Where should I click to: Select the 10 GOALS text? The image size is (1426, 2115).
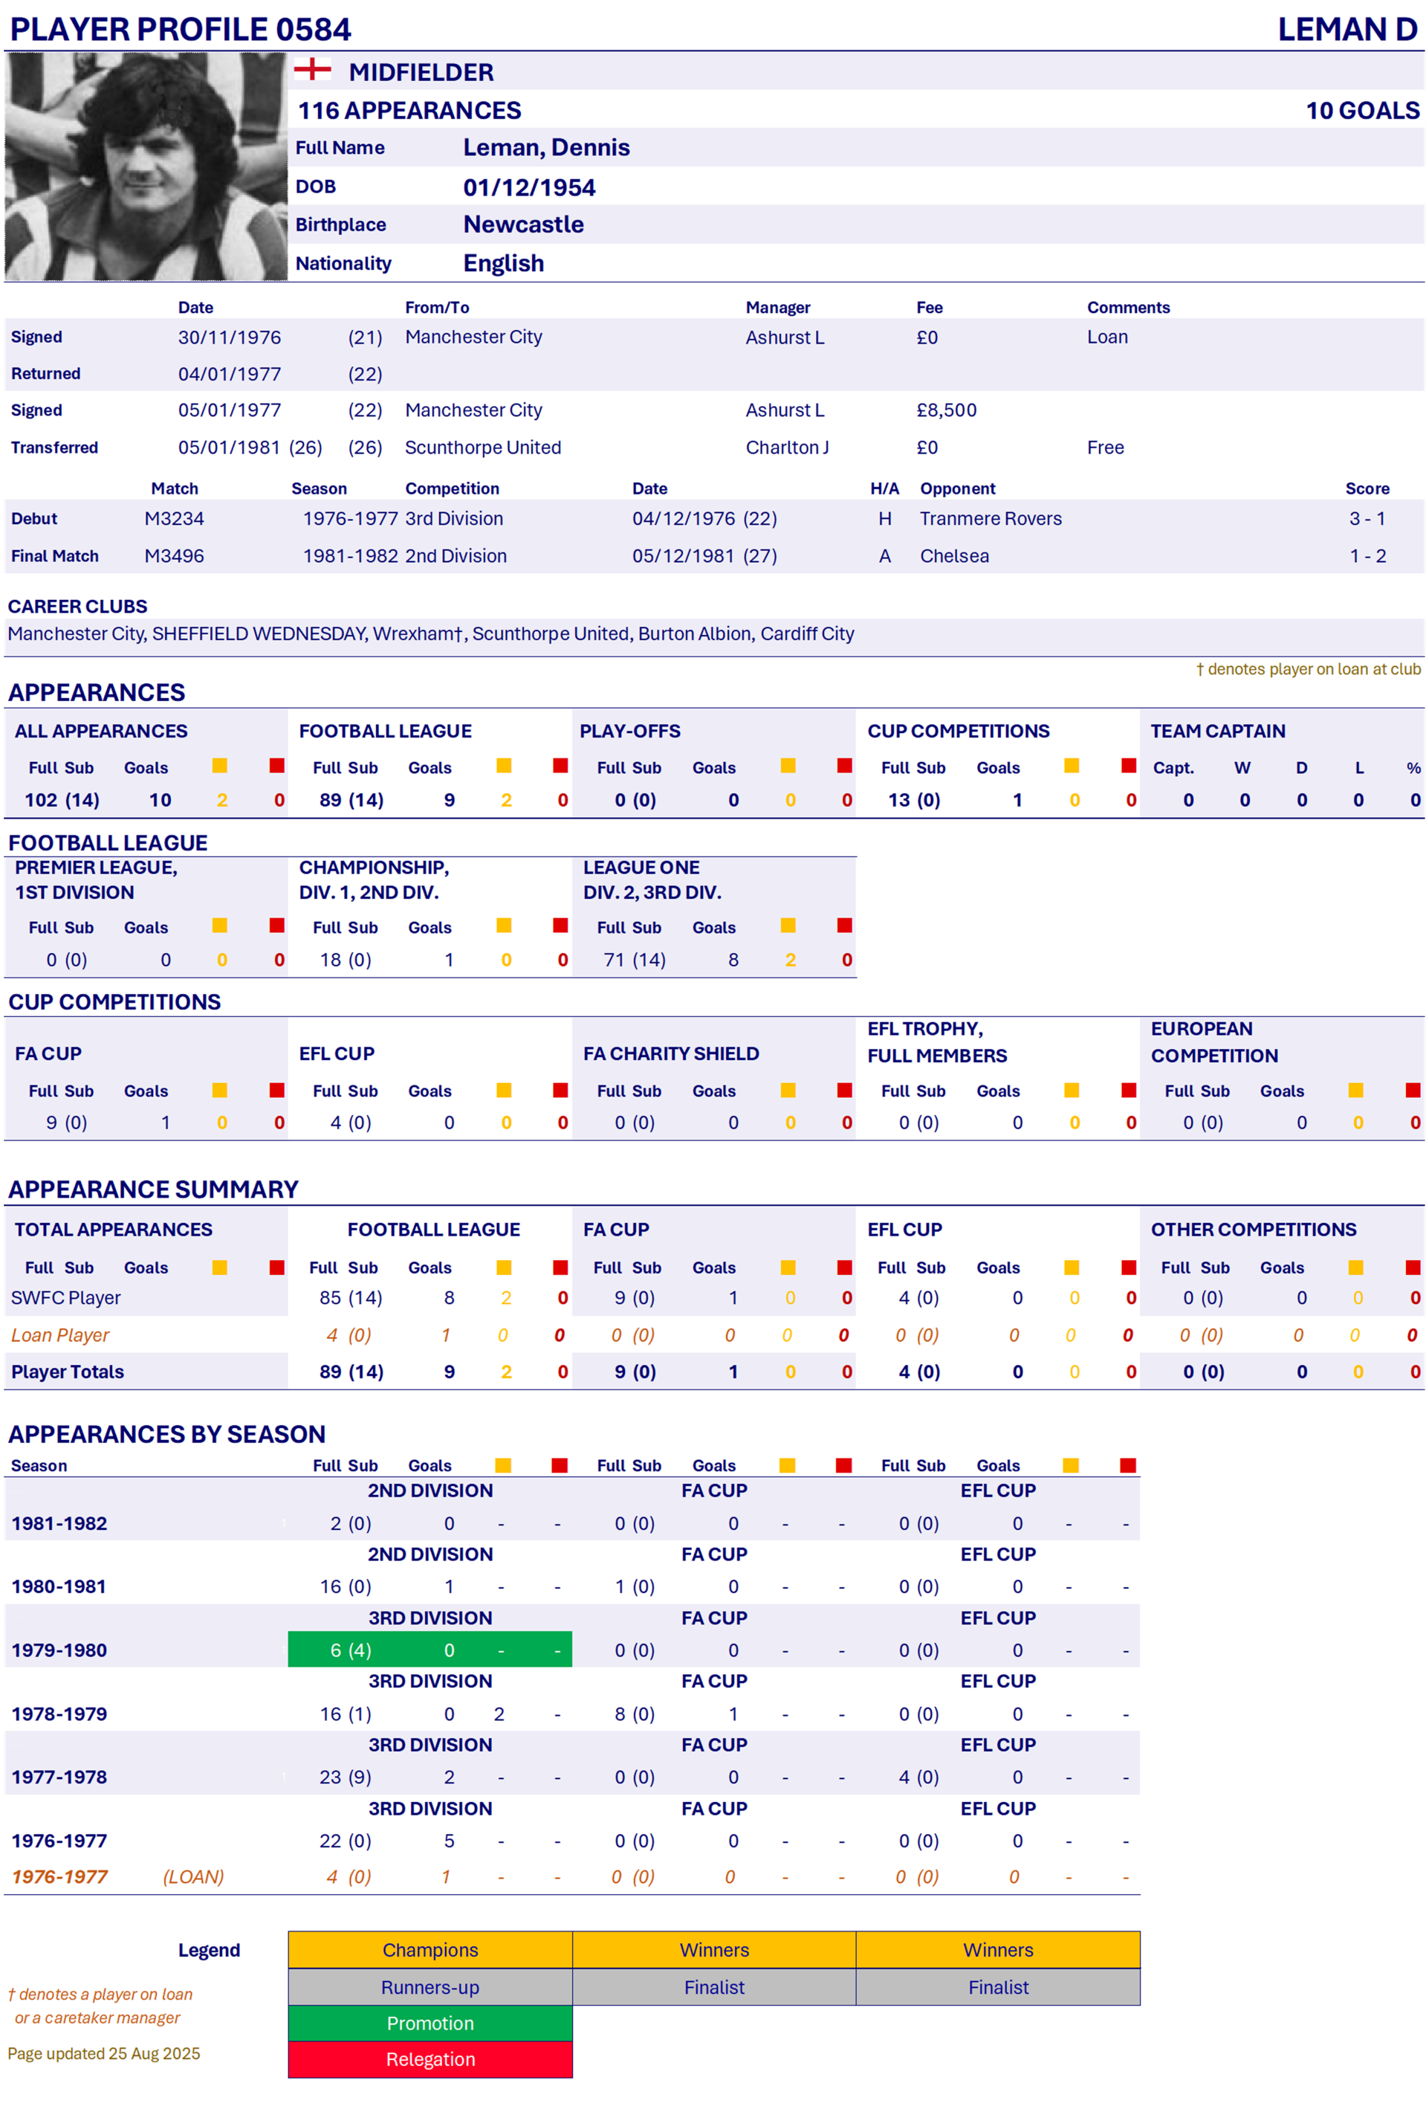click(x=1362, y=110)
